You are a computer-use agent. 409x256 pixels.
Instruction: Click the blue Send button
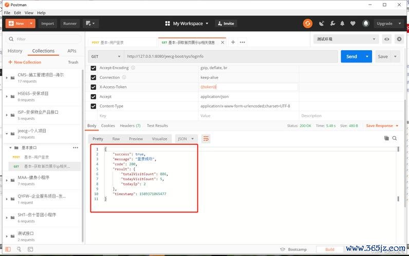pos(351,56)
